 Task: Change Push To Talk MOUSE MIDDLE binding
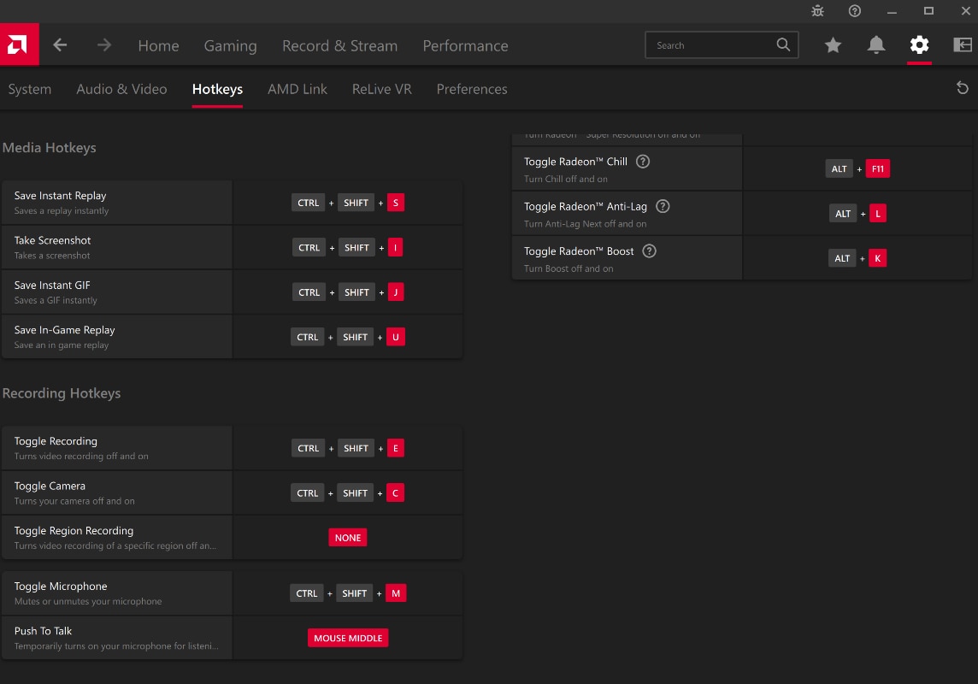click(348, 638)
